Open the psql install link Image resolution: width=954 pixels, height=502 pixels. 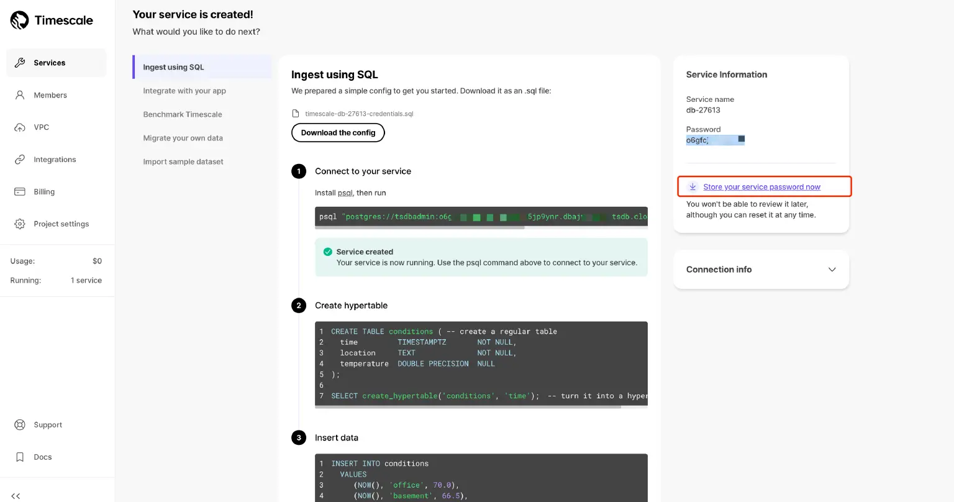[345, 193]
